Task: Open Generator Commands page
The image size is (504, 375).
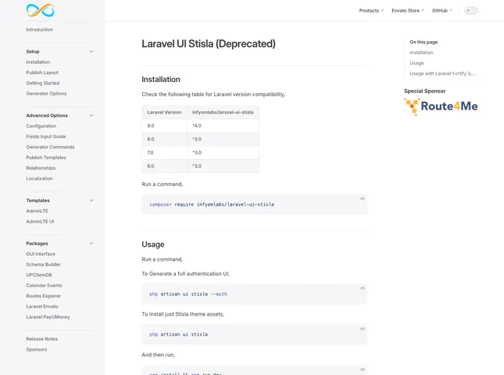Action: 50,147
